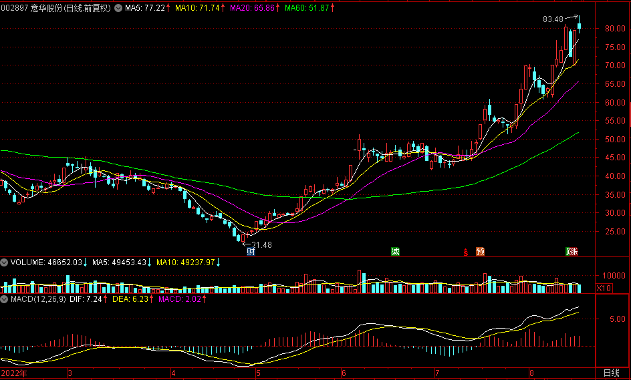Click the 50.00 price axis label
This screenshot has height=380, width=631.
tap(615, 139)
